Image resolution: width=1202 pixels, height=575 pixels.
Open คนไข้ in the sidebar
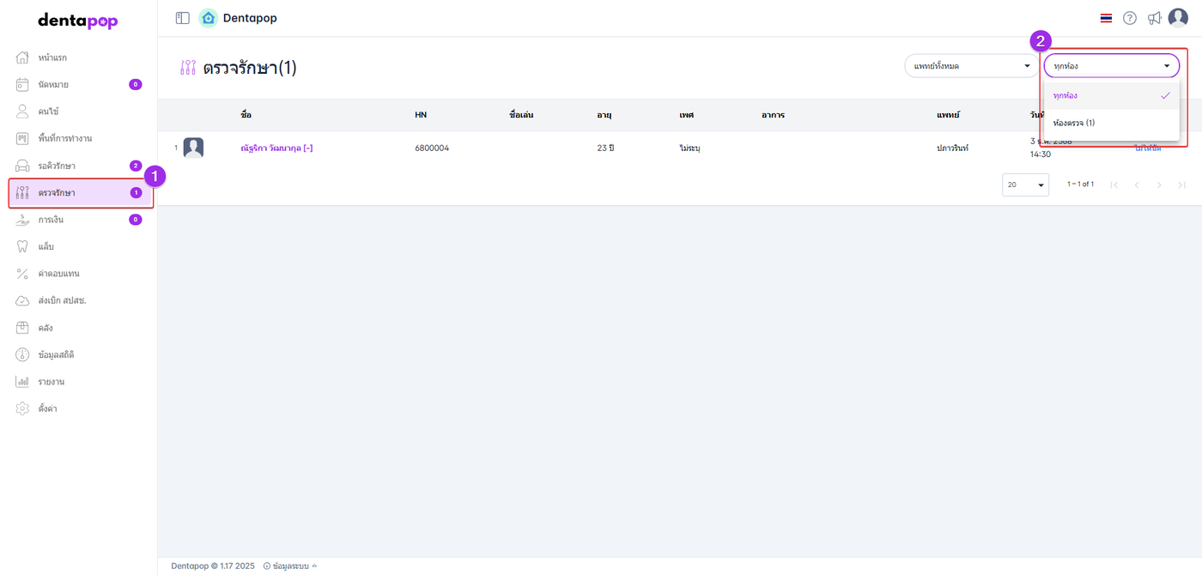pos(48,112)
